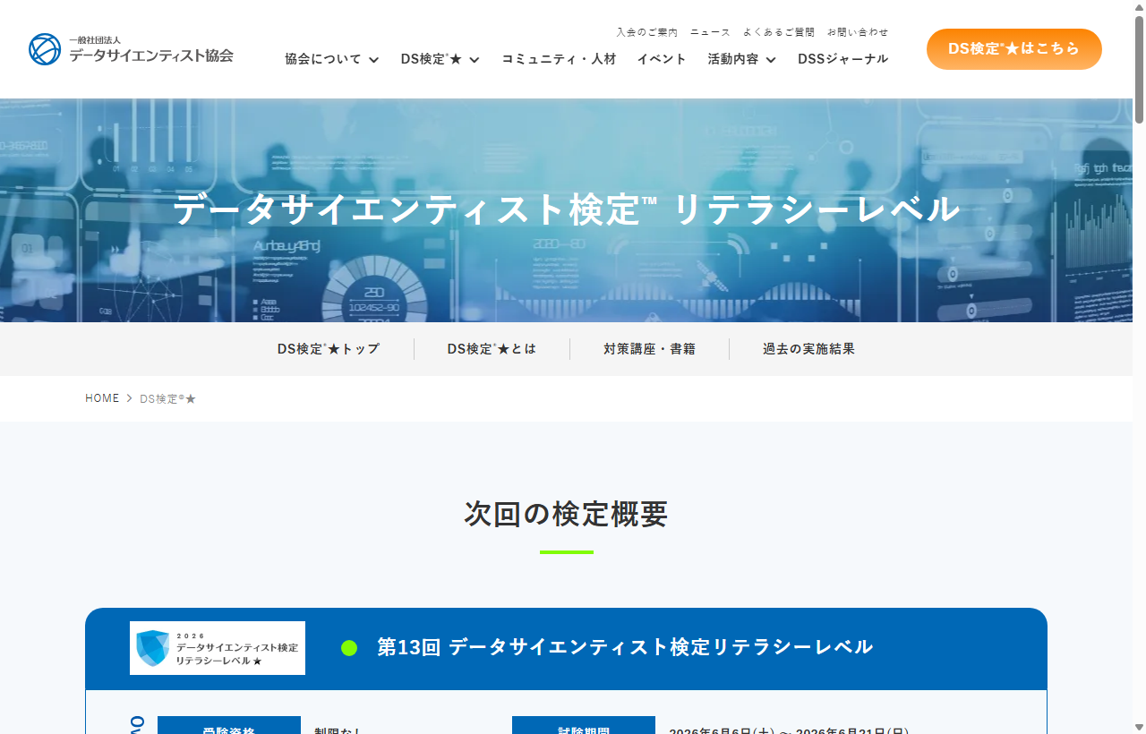
Task: Switch to 対策講座・書籍 tab
Action: point(649,349)
